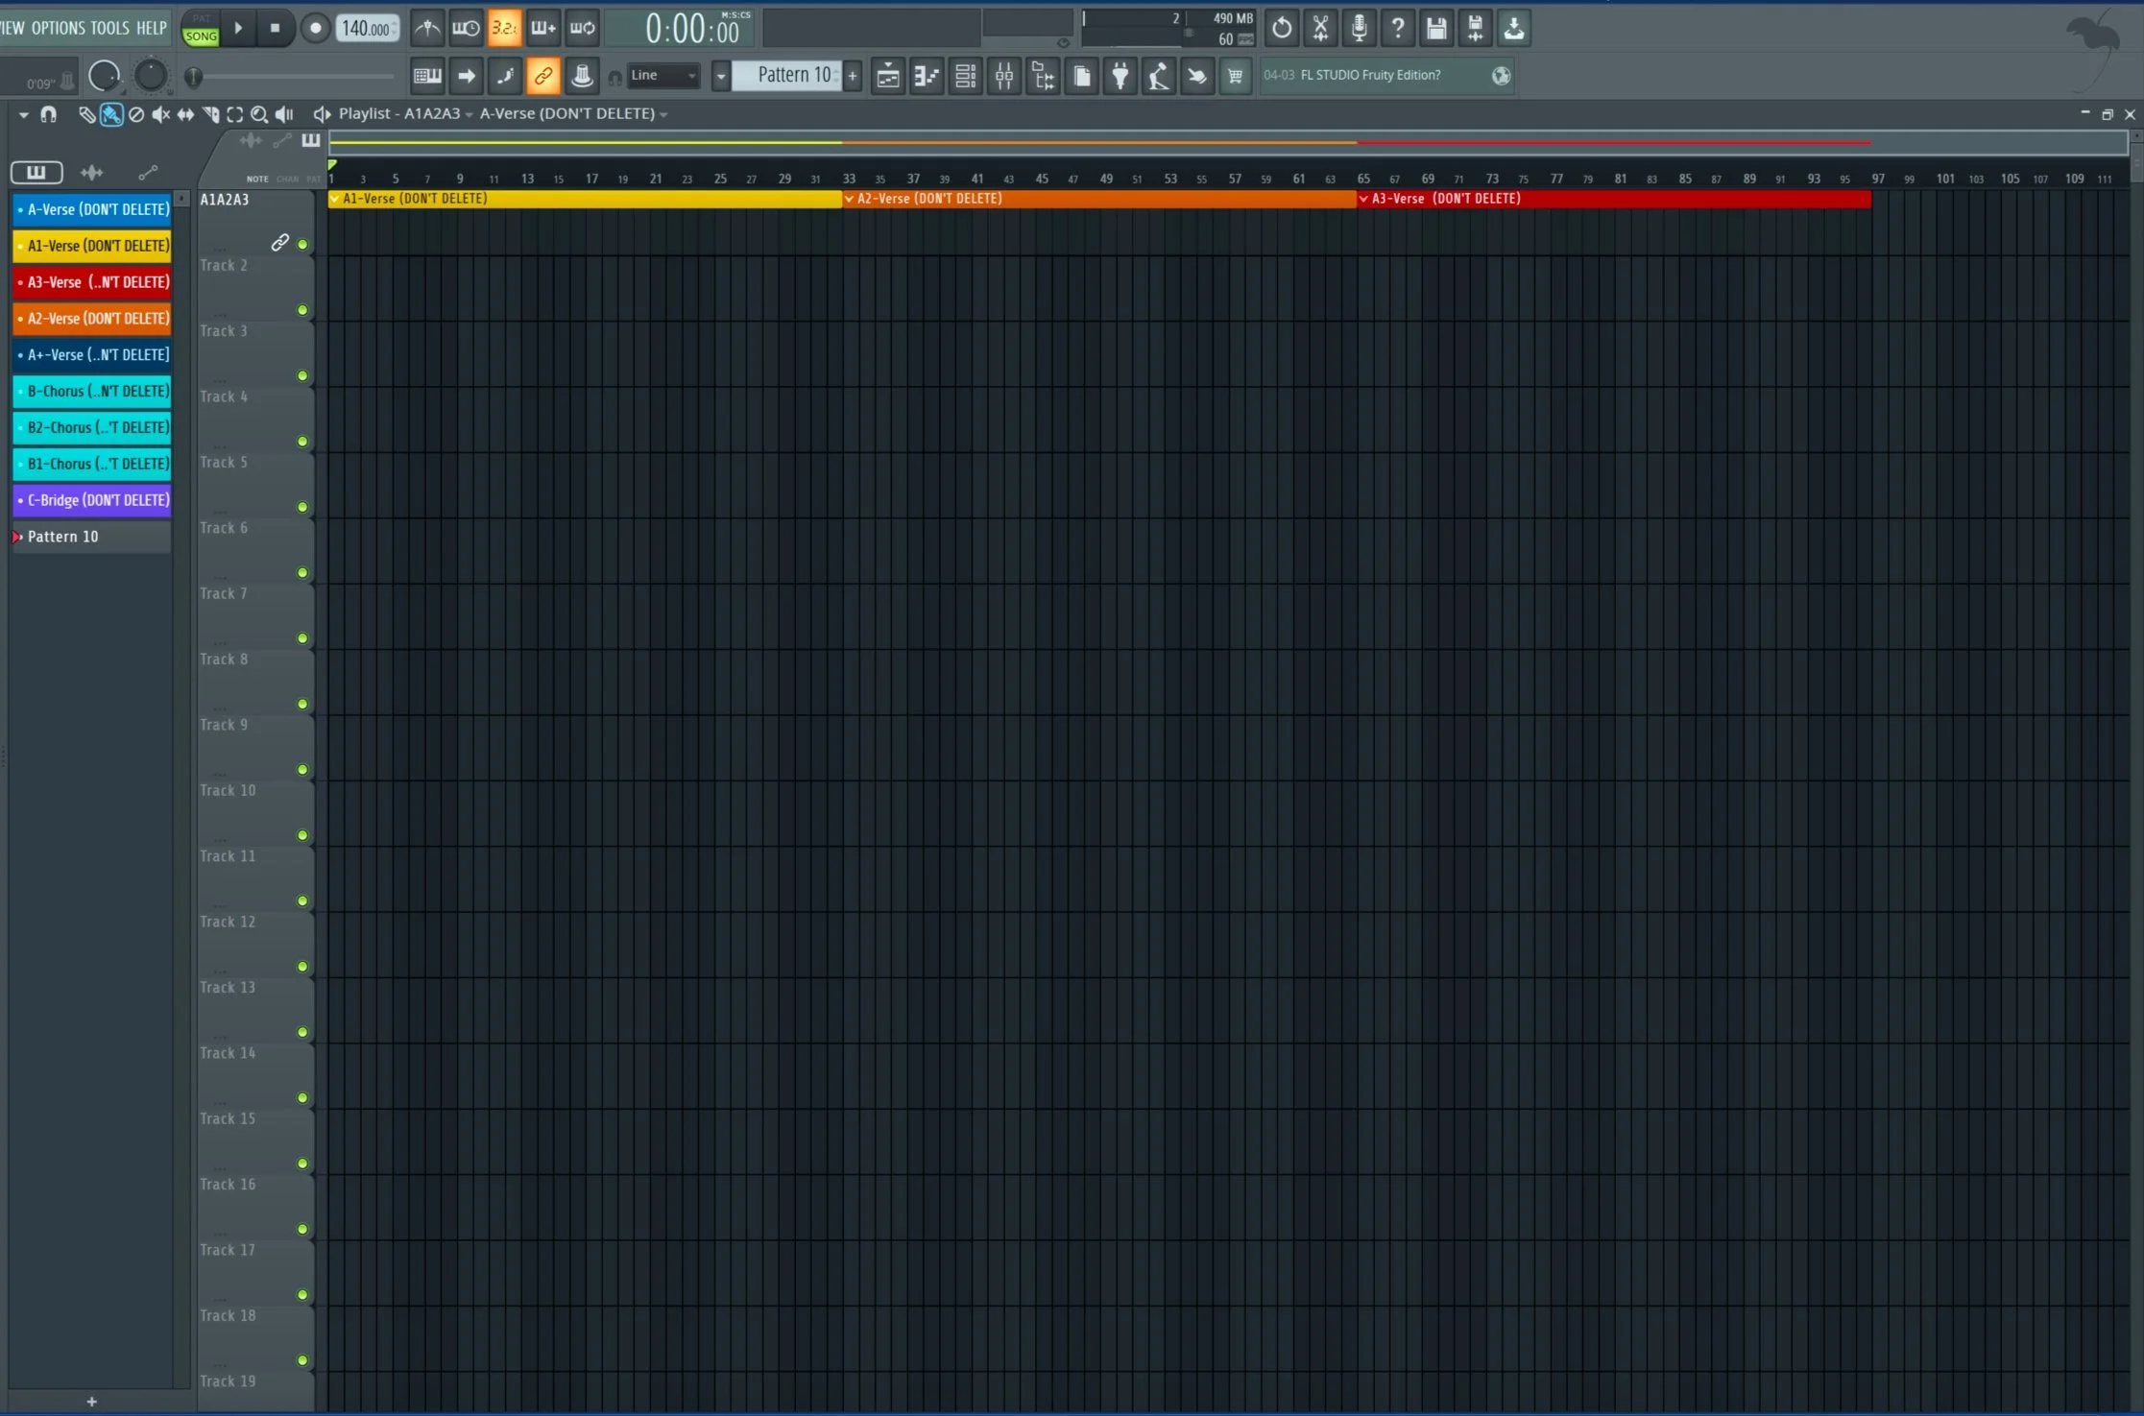The height and width of the screenshot is (1416, 2144).
Task: Open the Channel rack icon
Action: (x=965, y=76)
